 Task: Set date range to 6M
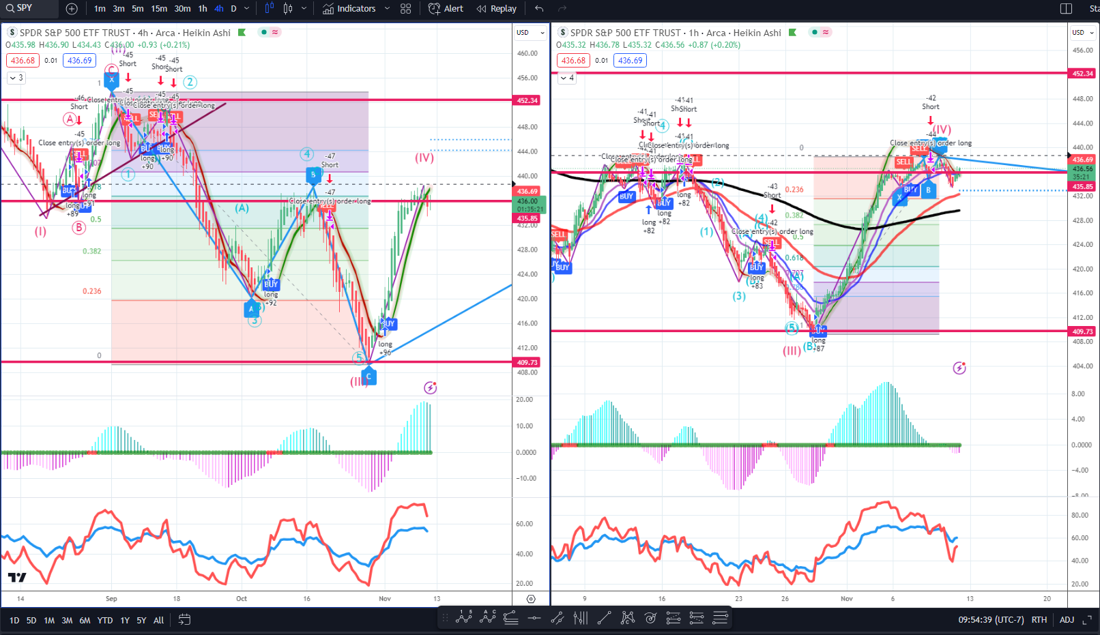coord(85,621)
